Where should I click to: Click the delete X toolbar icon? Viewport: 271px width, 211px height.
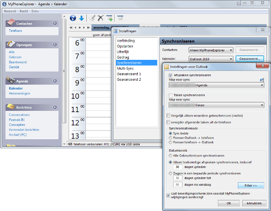tap(101, 18)
